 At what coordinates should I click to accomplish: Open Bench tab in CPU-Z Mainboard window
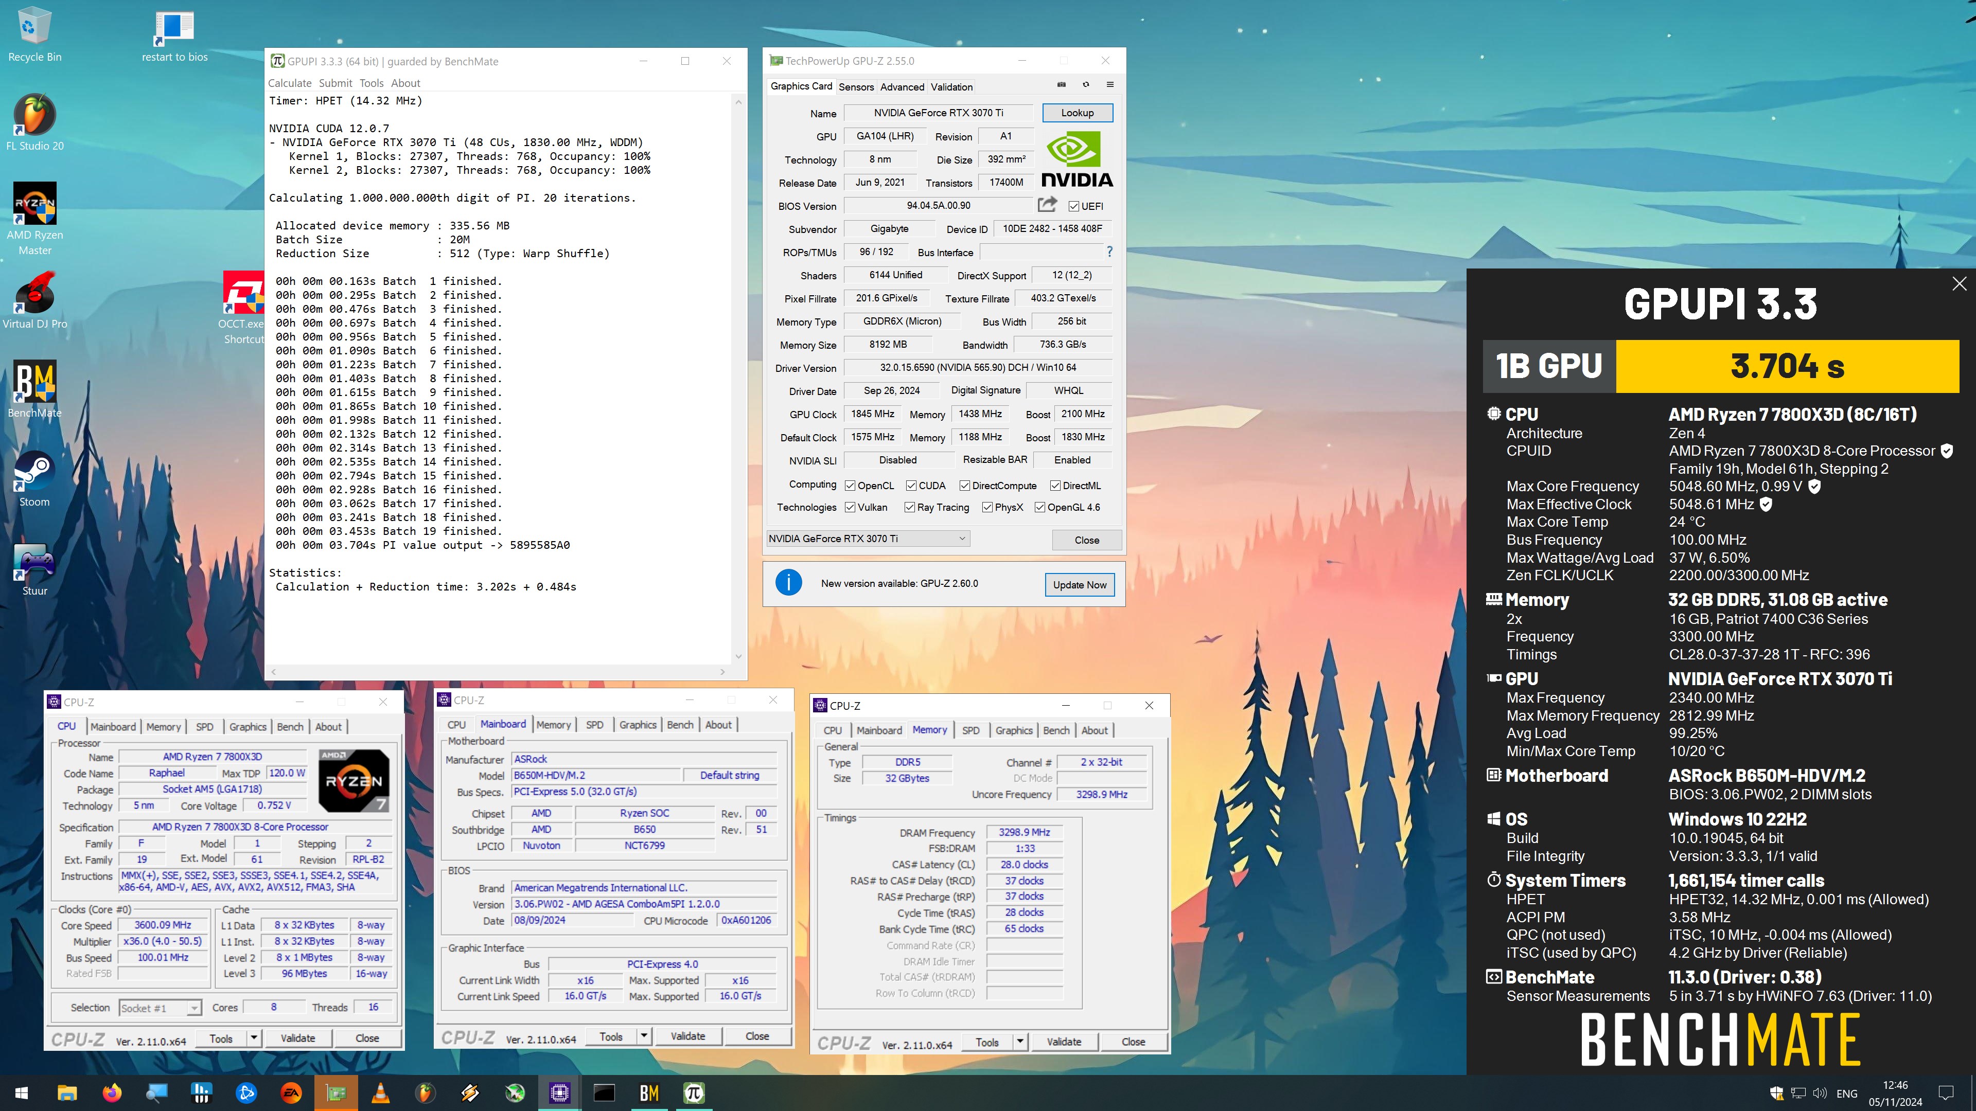[680, 725]
